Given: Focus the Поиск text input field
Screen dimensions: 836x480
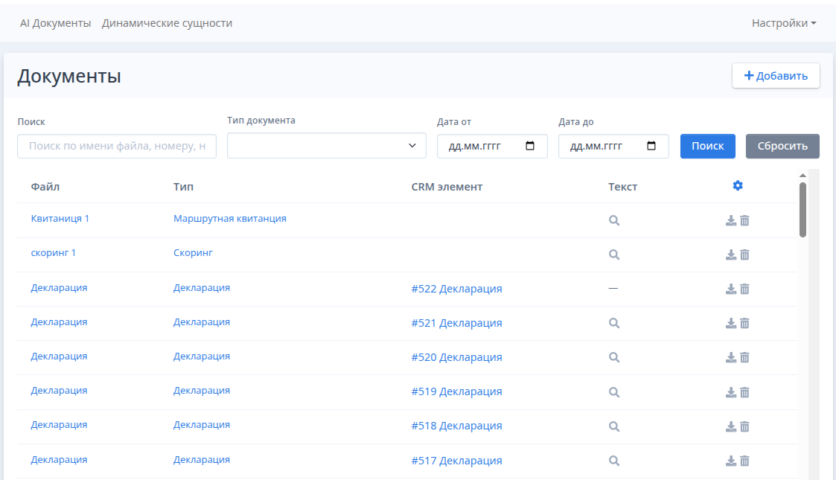Looking at the screenshot, I should [117, 146].
